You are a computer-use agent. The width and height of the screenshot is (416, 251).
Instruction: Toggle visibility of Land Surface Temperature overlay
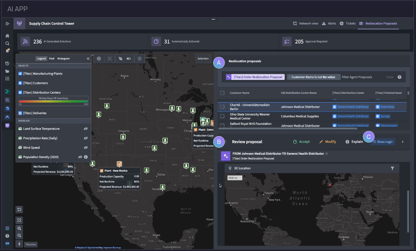click(86, 129)
